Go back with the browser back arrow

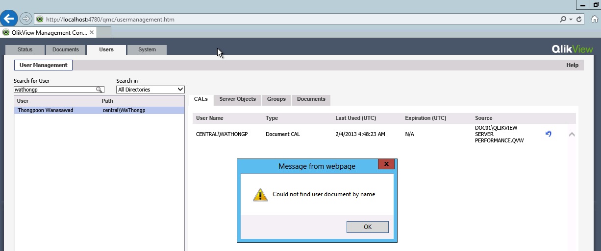tap(8, 19)
